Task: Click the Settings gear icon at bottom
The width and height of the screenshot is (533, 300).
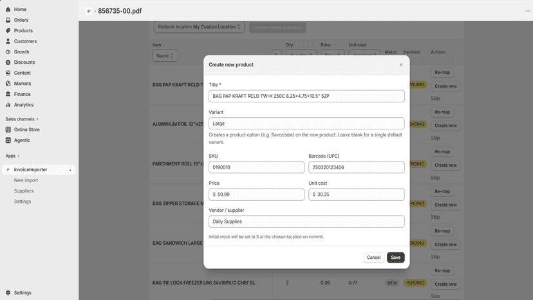Action: tap(8, 292)
